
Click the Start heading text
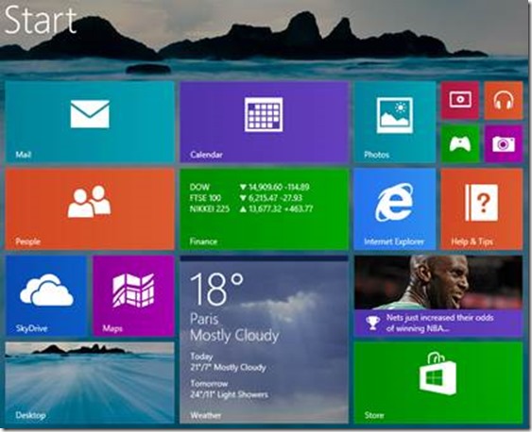[x=41, y=21]
